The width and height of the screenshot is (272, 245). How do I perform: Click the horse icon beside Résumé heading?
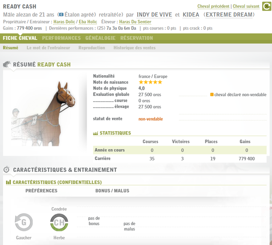coord(7,65)
